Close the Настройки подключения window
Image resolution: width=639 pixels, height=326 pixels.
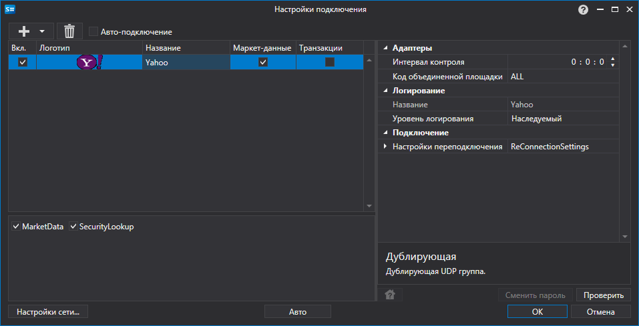[x=629, y=10]
